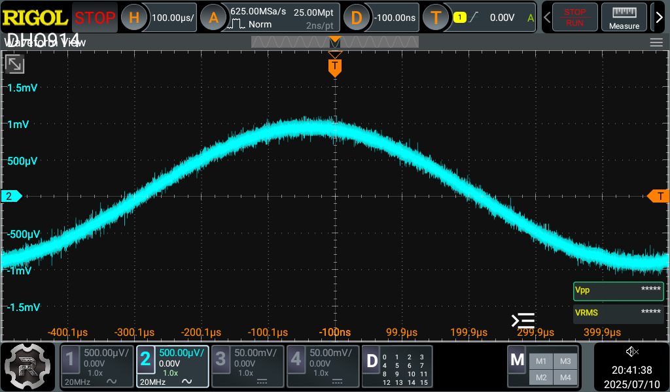
Task: Open the Horizontal (H) timebase menu
Action: [x=133, y=18]
